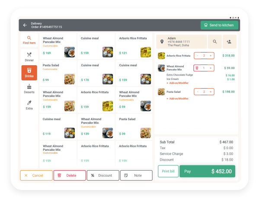
Task: Click the Sub Total amount $467.00
Action: pyautogui.click(x=226, y=142)
